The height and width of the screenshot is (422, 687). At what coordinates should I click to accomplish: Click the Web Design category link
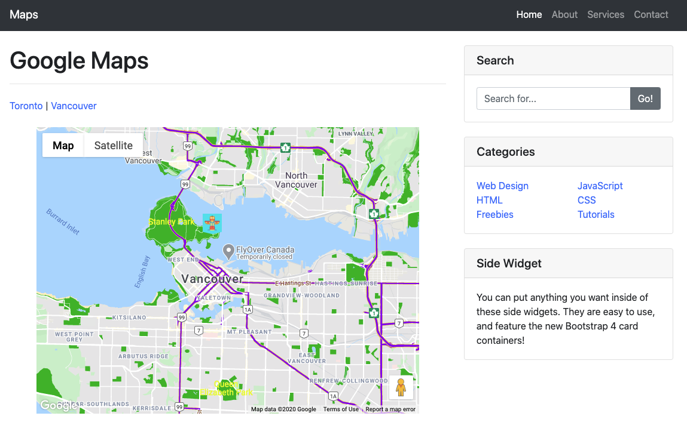click(502, 186)
